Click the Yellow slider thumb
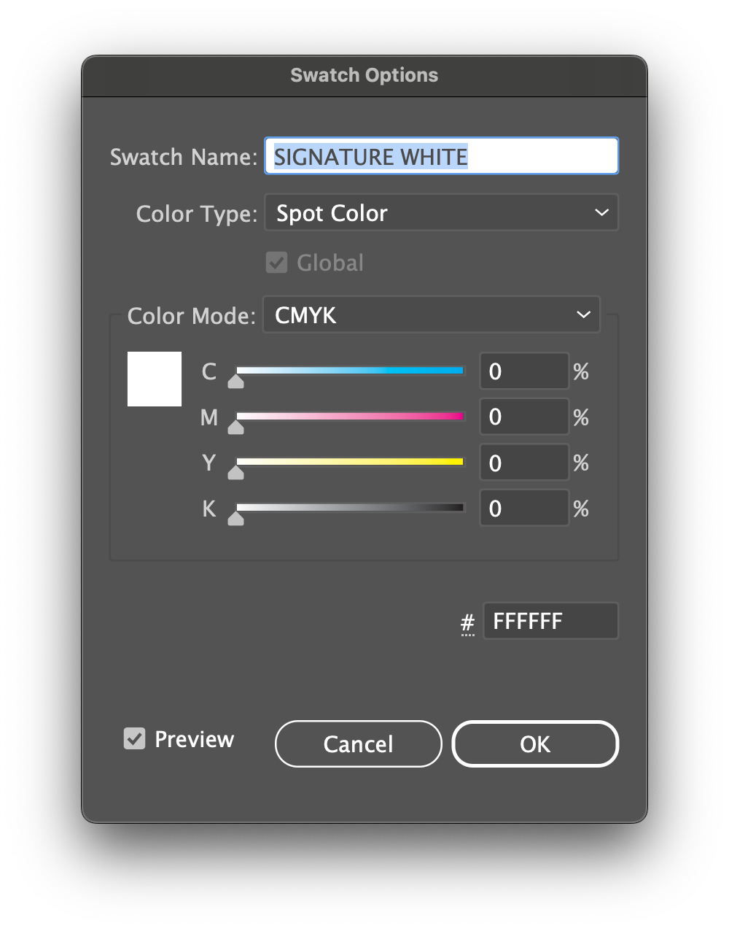Screen dimensions: 729x931 235,473
